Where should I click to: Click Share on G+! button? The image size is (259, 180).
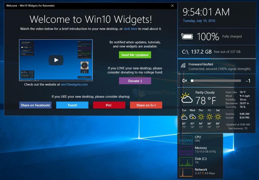pos(146,105)
